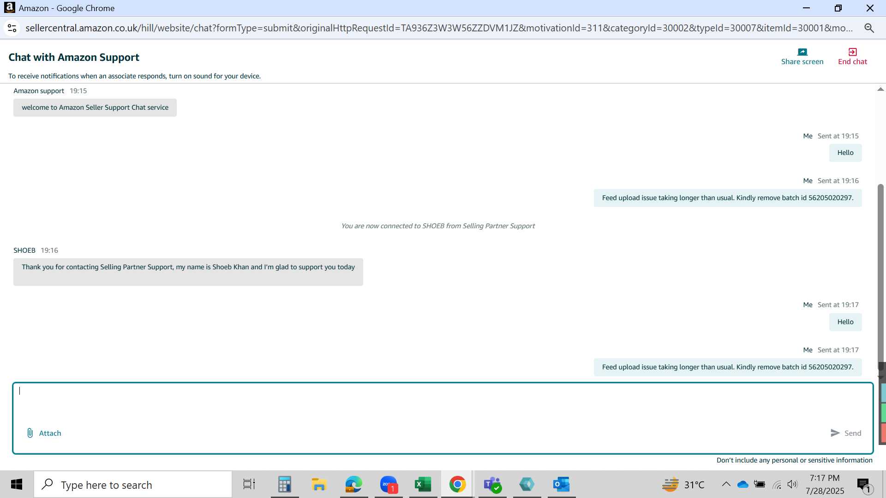
Task: Open volume speaker tray icon
Action: (793, 484)
